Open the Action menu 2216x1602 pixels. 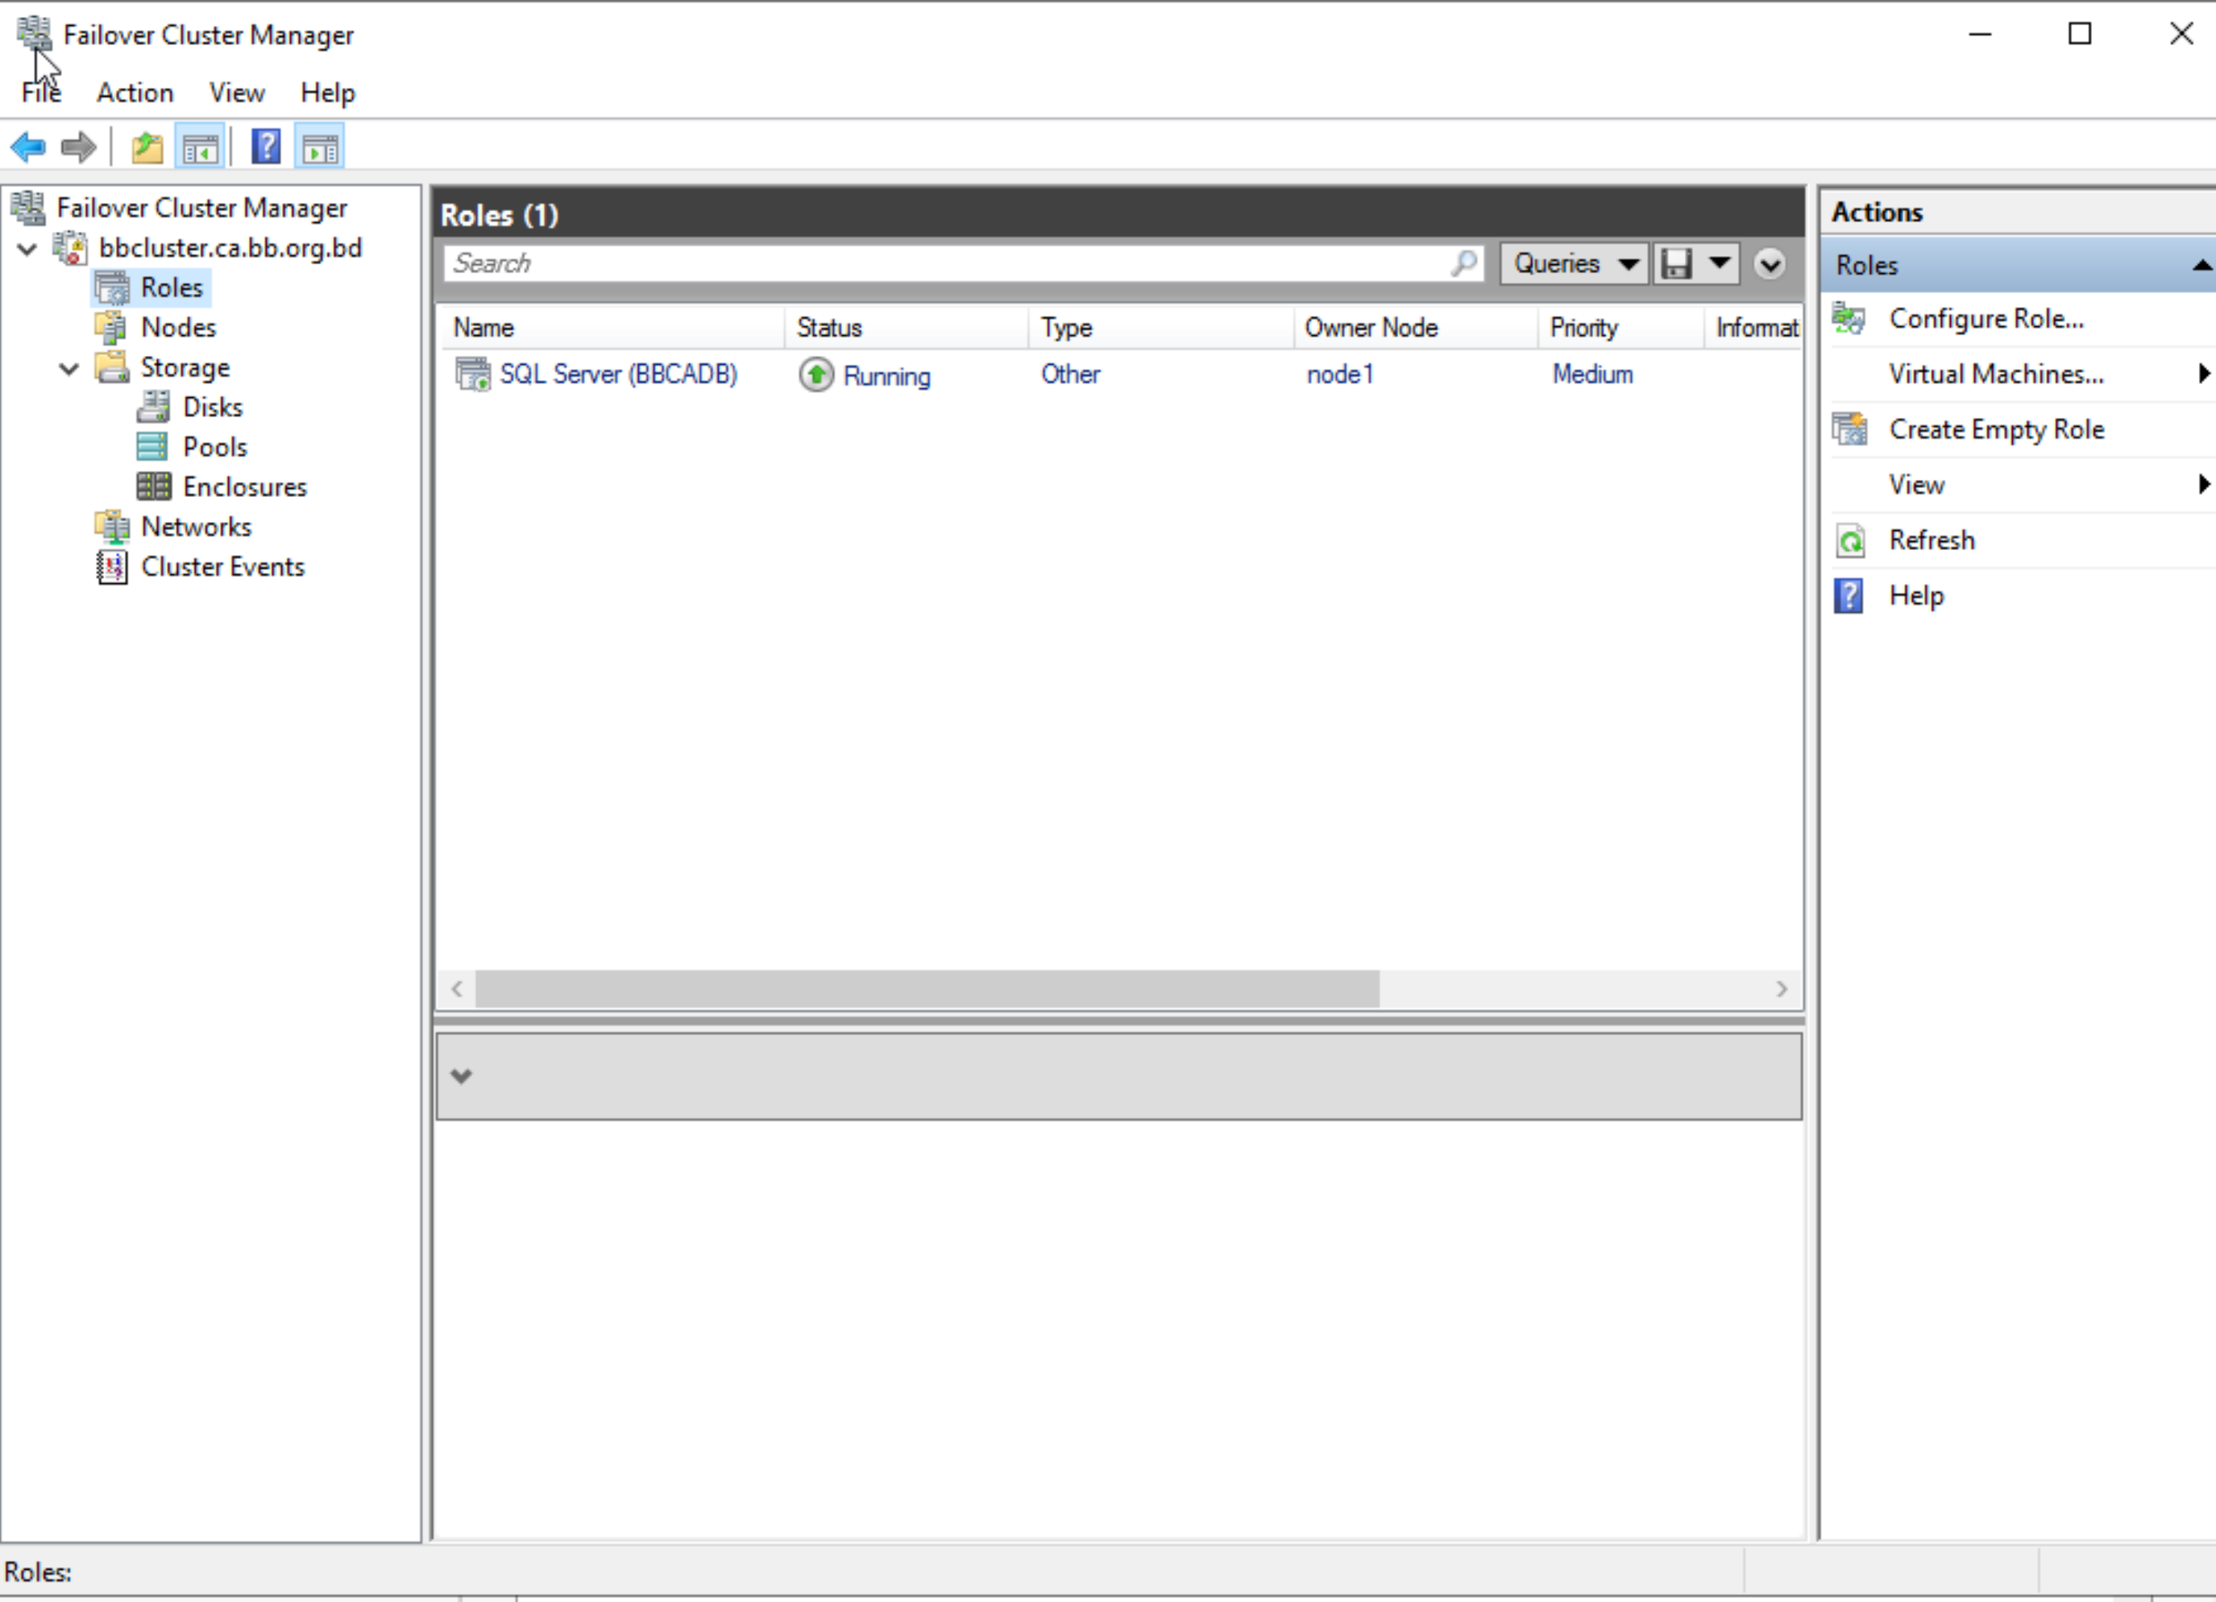pyautogui.click(x=135, y=93)
